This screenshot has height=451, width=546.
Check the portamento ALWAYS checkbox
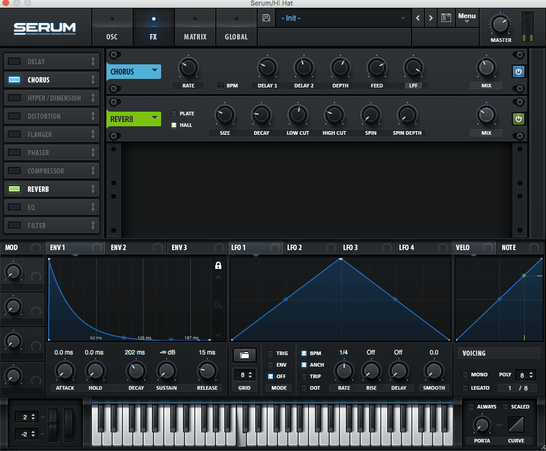tap(471, 407)
